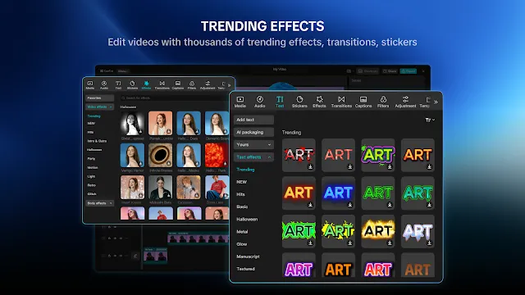This screenshot has width=525, height=295.
Task: Select the Halloween text effects category
Action: pyautogui.click(x=247, y=219)
